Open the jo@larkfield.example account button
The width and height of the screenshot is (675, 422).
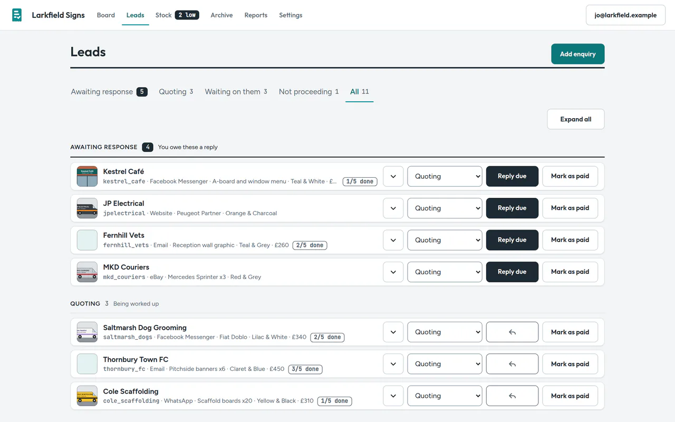click(x=625, y=15)
